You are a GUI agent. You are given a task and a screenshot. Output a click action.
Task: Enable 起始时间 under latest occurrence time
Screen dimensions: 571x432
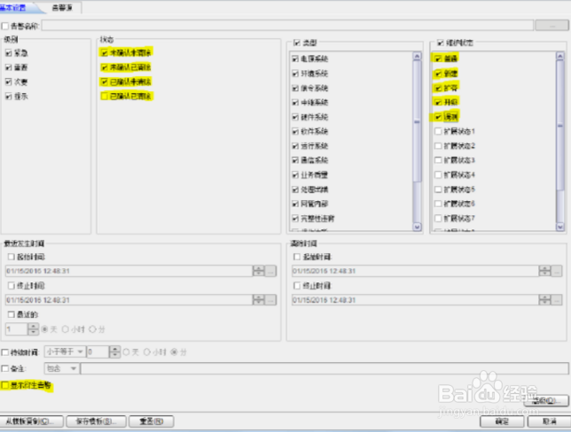(x=12, y=257)
